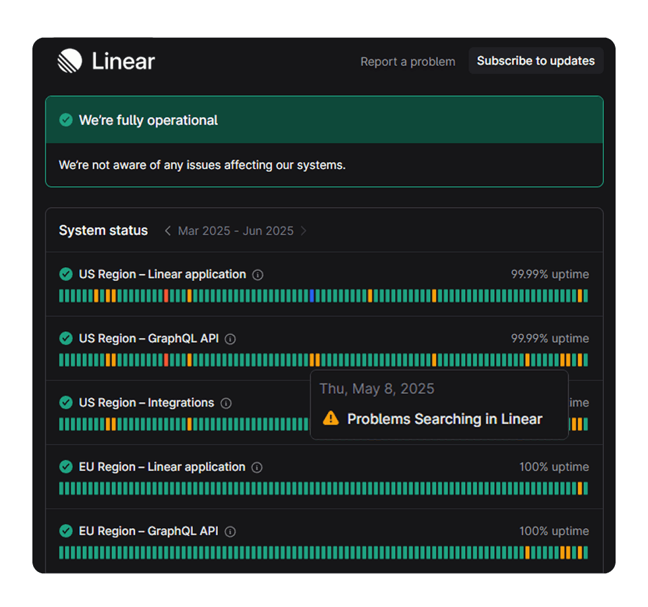Image resolution: width=648 pixels, height=607 pixels.
Task: Click the blue bar in US Linear application timeline
Action: (x=312, y=295)
